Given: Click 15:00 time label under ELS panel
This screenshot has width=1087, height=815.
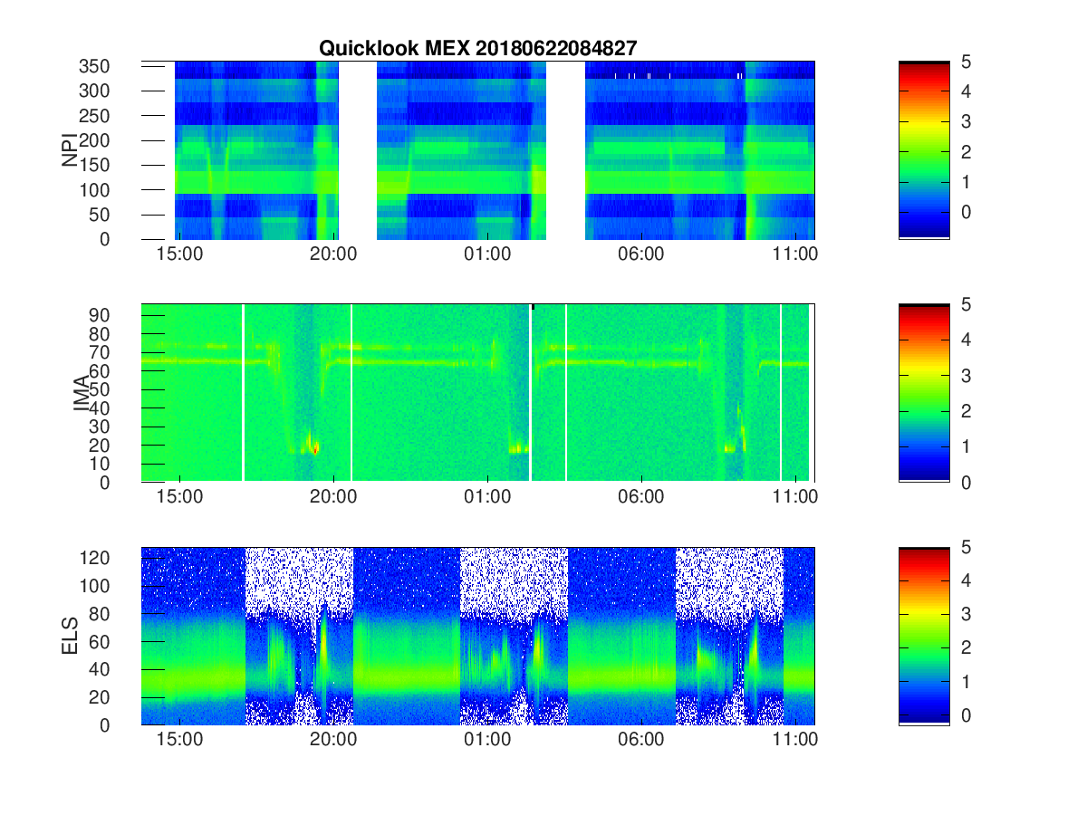Looking at the screenshot, I should (179, 740).
